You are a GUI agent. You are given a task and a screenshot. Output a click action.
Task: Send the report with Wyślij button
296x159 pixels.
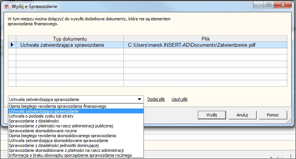click(212, 115)
